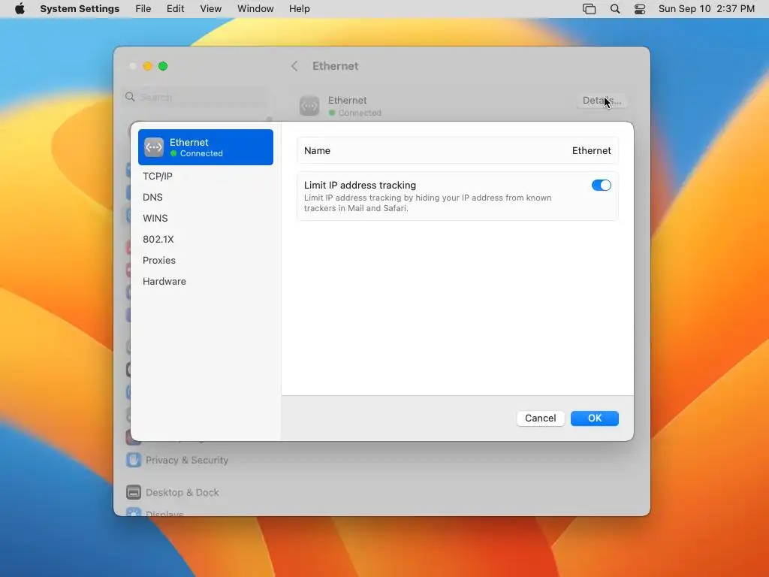The image size is (769, 577).
Task: Click the yellow minimize window button
Action: pyautogui.click(x=148, y=66)
